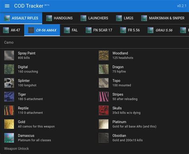The image size is (189, 154).
Task: Click the Digital camo swatch
Action: [9, 69]
